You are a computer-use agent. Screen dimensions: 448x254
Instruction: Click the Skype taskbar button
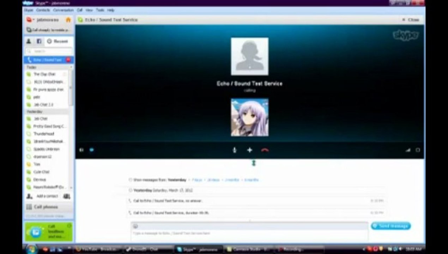point(199,249)
